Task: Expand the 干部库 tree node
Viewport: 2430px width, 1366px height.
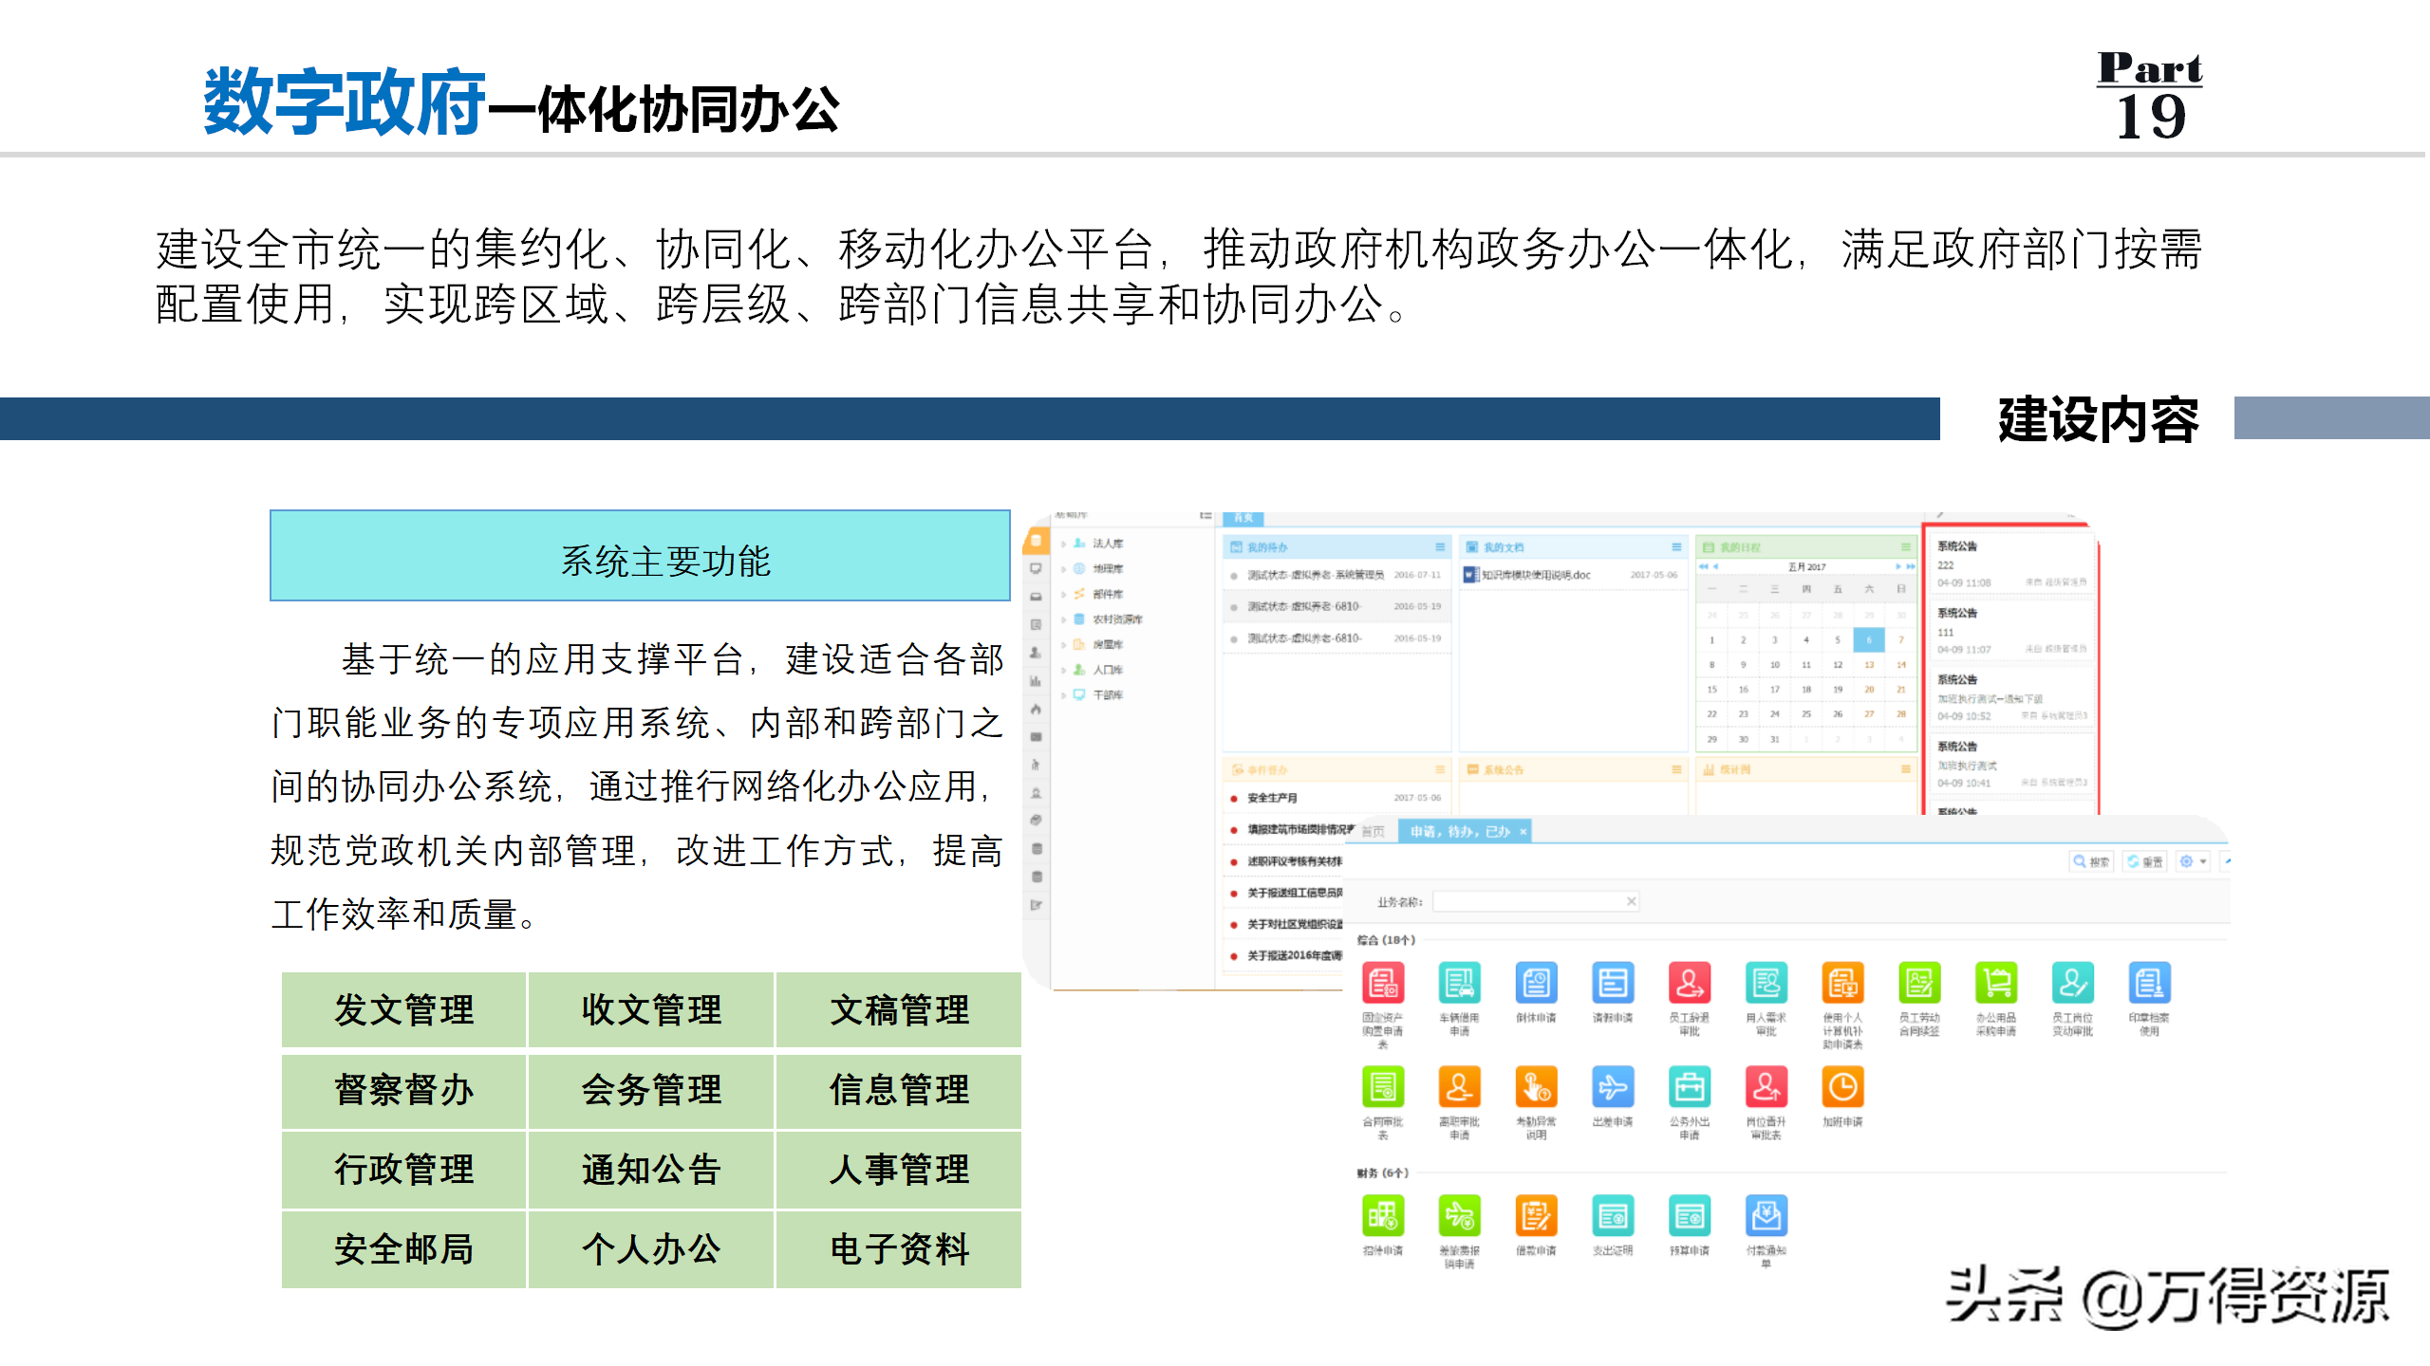Action: [1064, 695]
